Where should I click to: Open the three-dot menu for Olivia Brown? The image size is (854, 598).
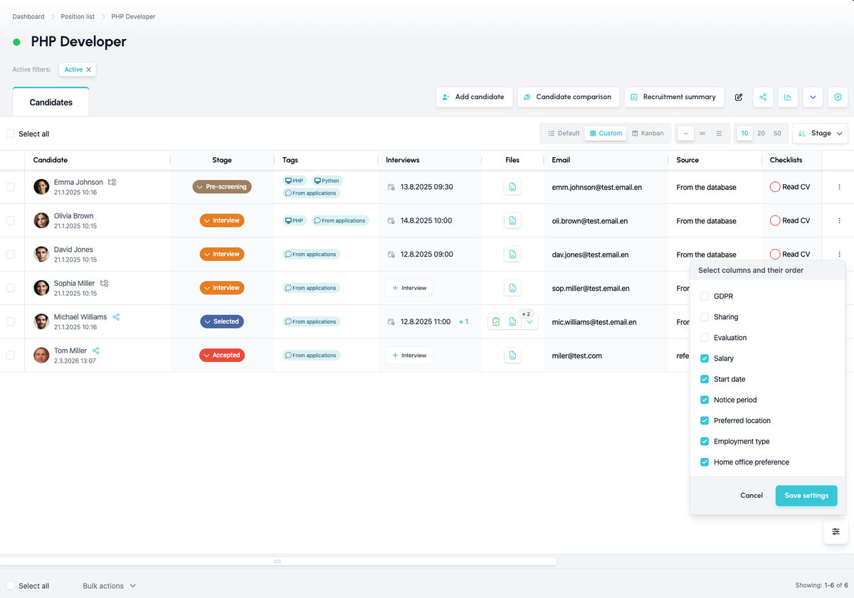tap(839, 220)
